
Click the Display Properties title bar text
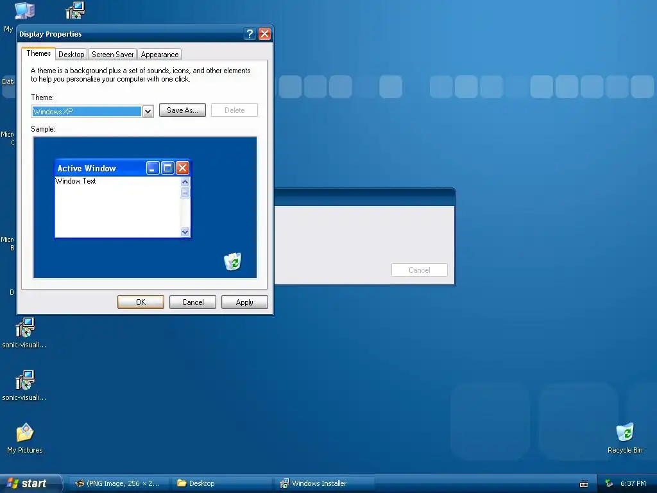50,34
